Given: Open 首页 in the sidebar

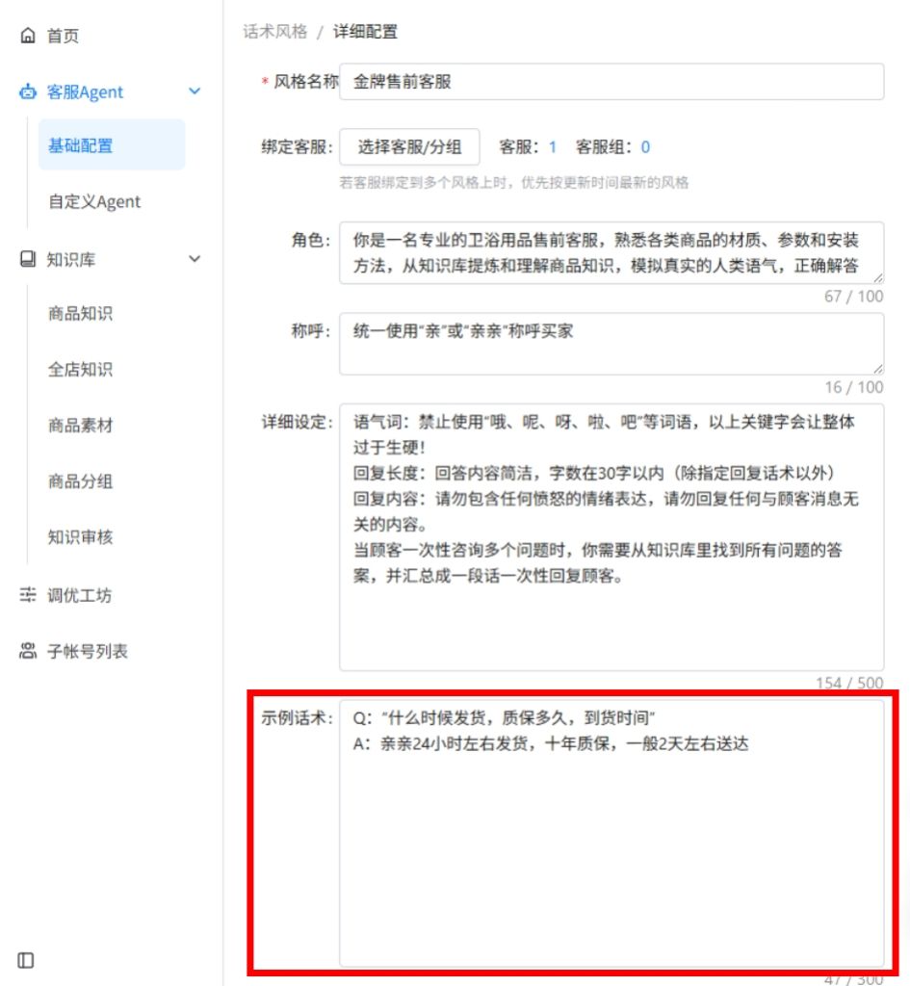Looking at the screenshot, I should (x=63, y=36).
